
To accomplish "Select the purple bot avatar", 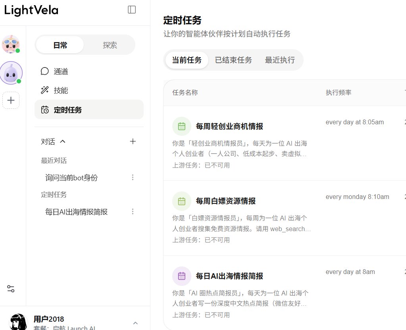I will click(x=11, y=73).
